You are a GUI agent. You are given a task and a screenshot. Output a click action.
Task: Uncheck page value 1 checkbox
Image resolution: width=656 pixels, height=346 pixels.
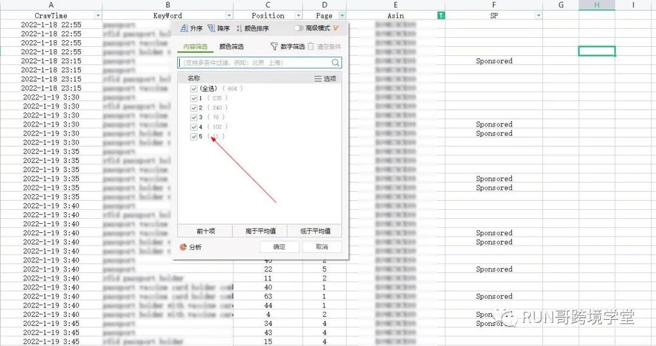click(x=193, y=99)
